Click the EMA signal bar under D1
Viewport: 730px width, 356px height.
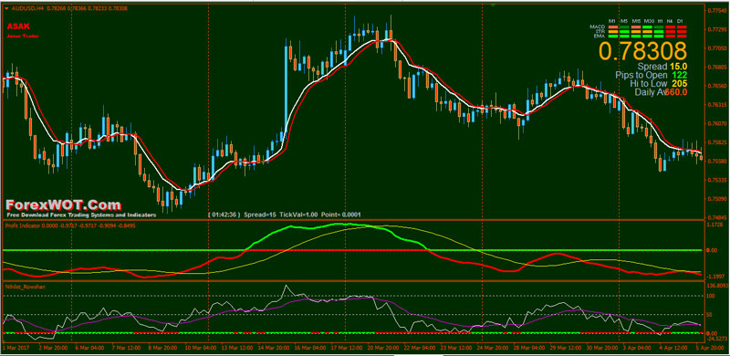682,37
